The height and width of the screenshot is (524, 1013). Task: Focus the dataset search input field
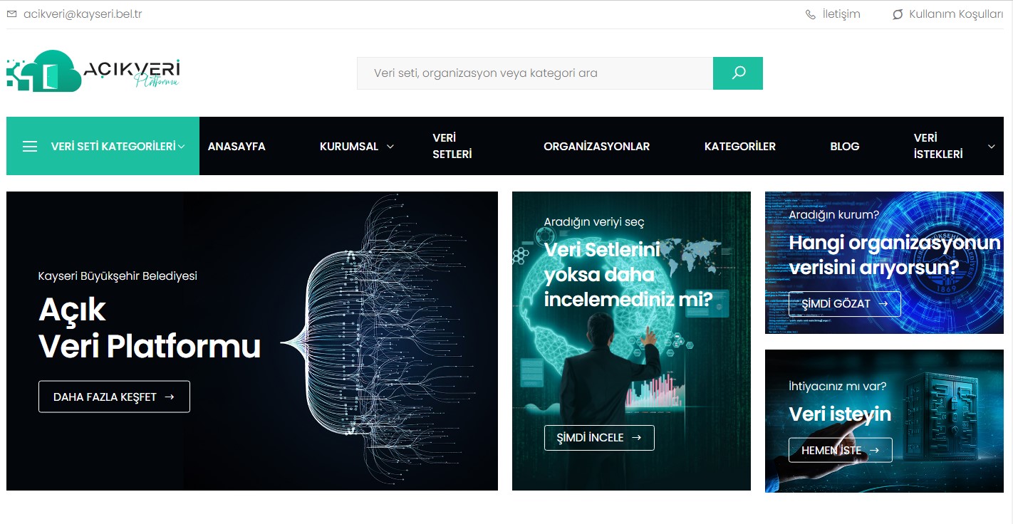click(x=535, y=73)
